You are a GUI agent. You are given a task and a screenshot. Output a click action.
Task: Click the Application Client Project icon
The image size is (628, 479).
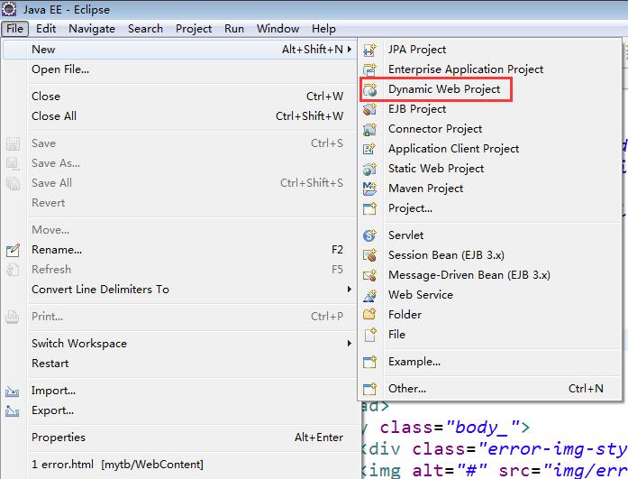(x=369, y=149)
